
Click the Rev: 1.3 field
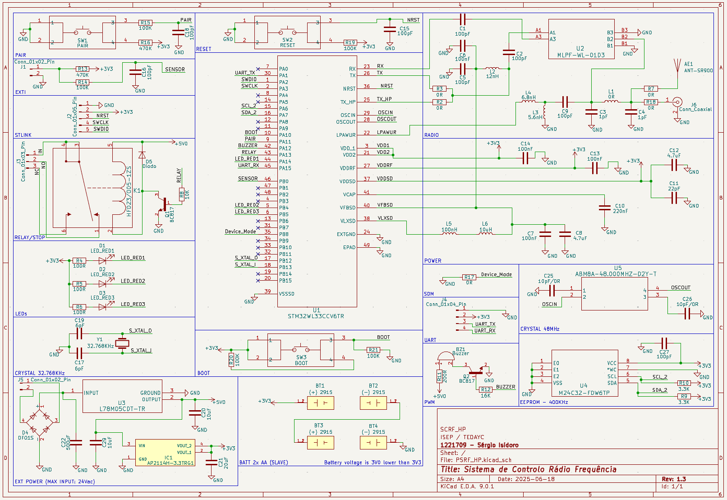click(674, 479)
